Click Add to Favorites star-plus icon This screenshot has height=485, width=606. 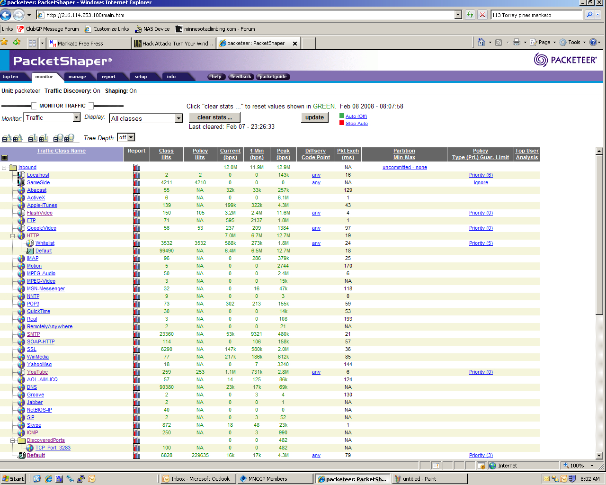click(17, 42)
